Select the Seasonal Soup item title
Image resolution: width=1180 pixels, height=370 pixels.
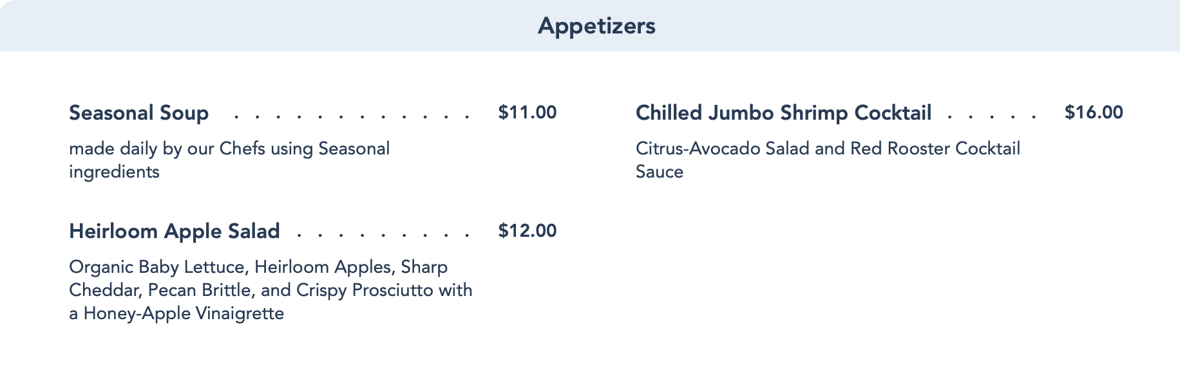coord(138,113)
